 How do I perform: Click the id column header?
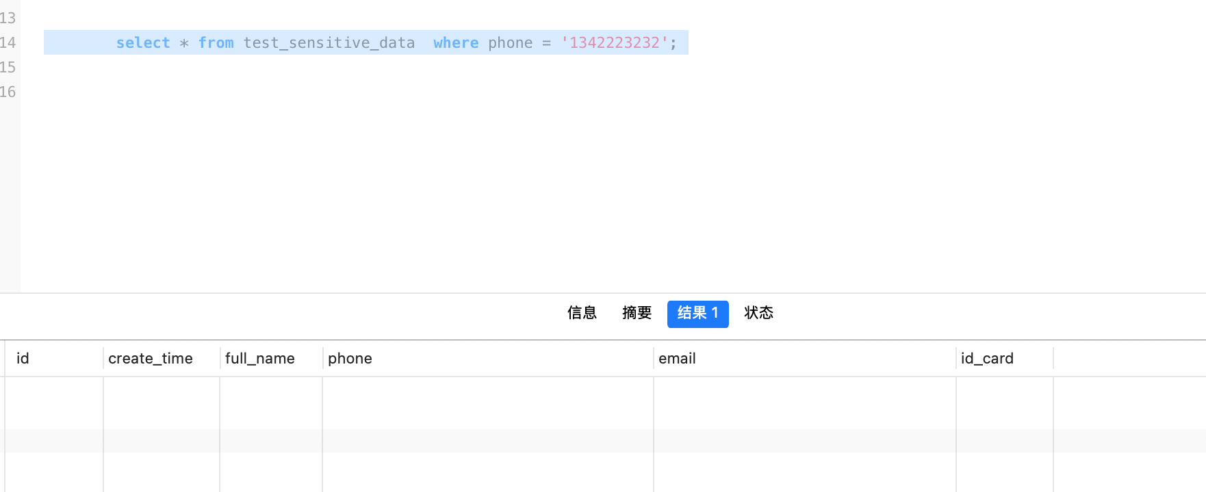(23, 359)
